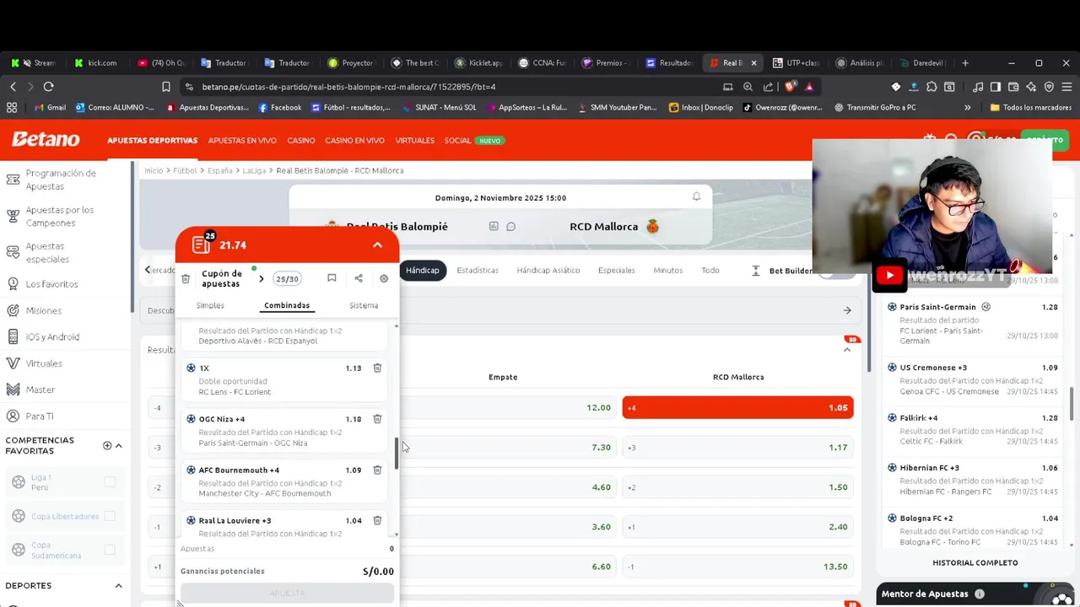Save the coupon with the bookmark icon
1080x607 pixels.
tap(332, 278)
